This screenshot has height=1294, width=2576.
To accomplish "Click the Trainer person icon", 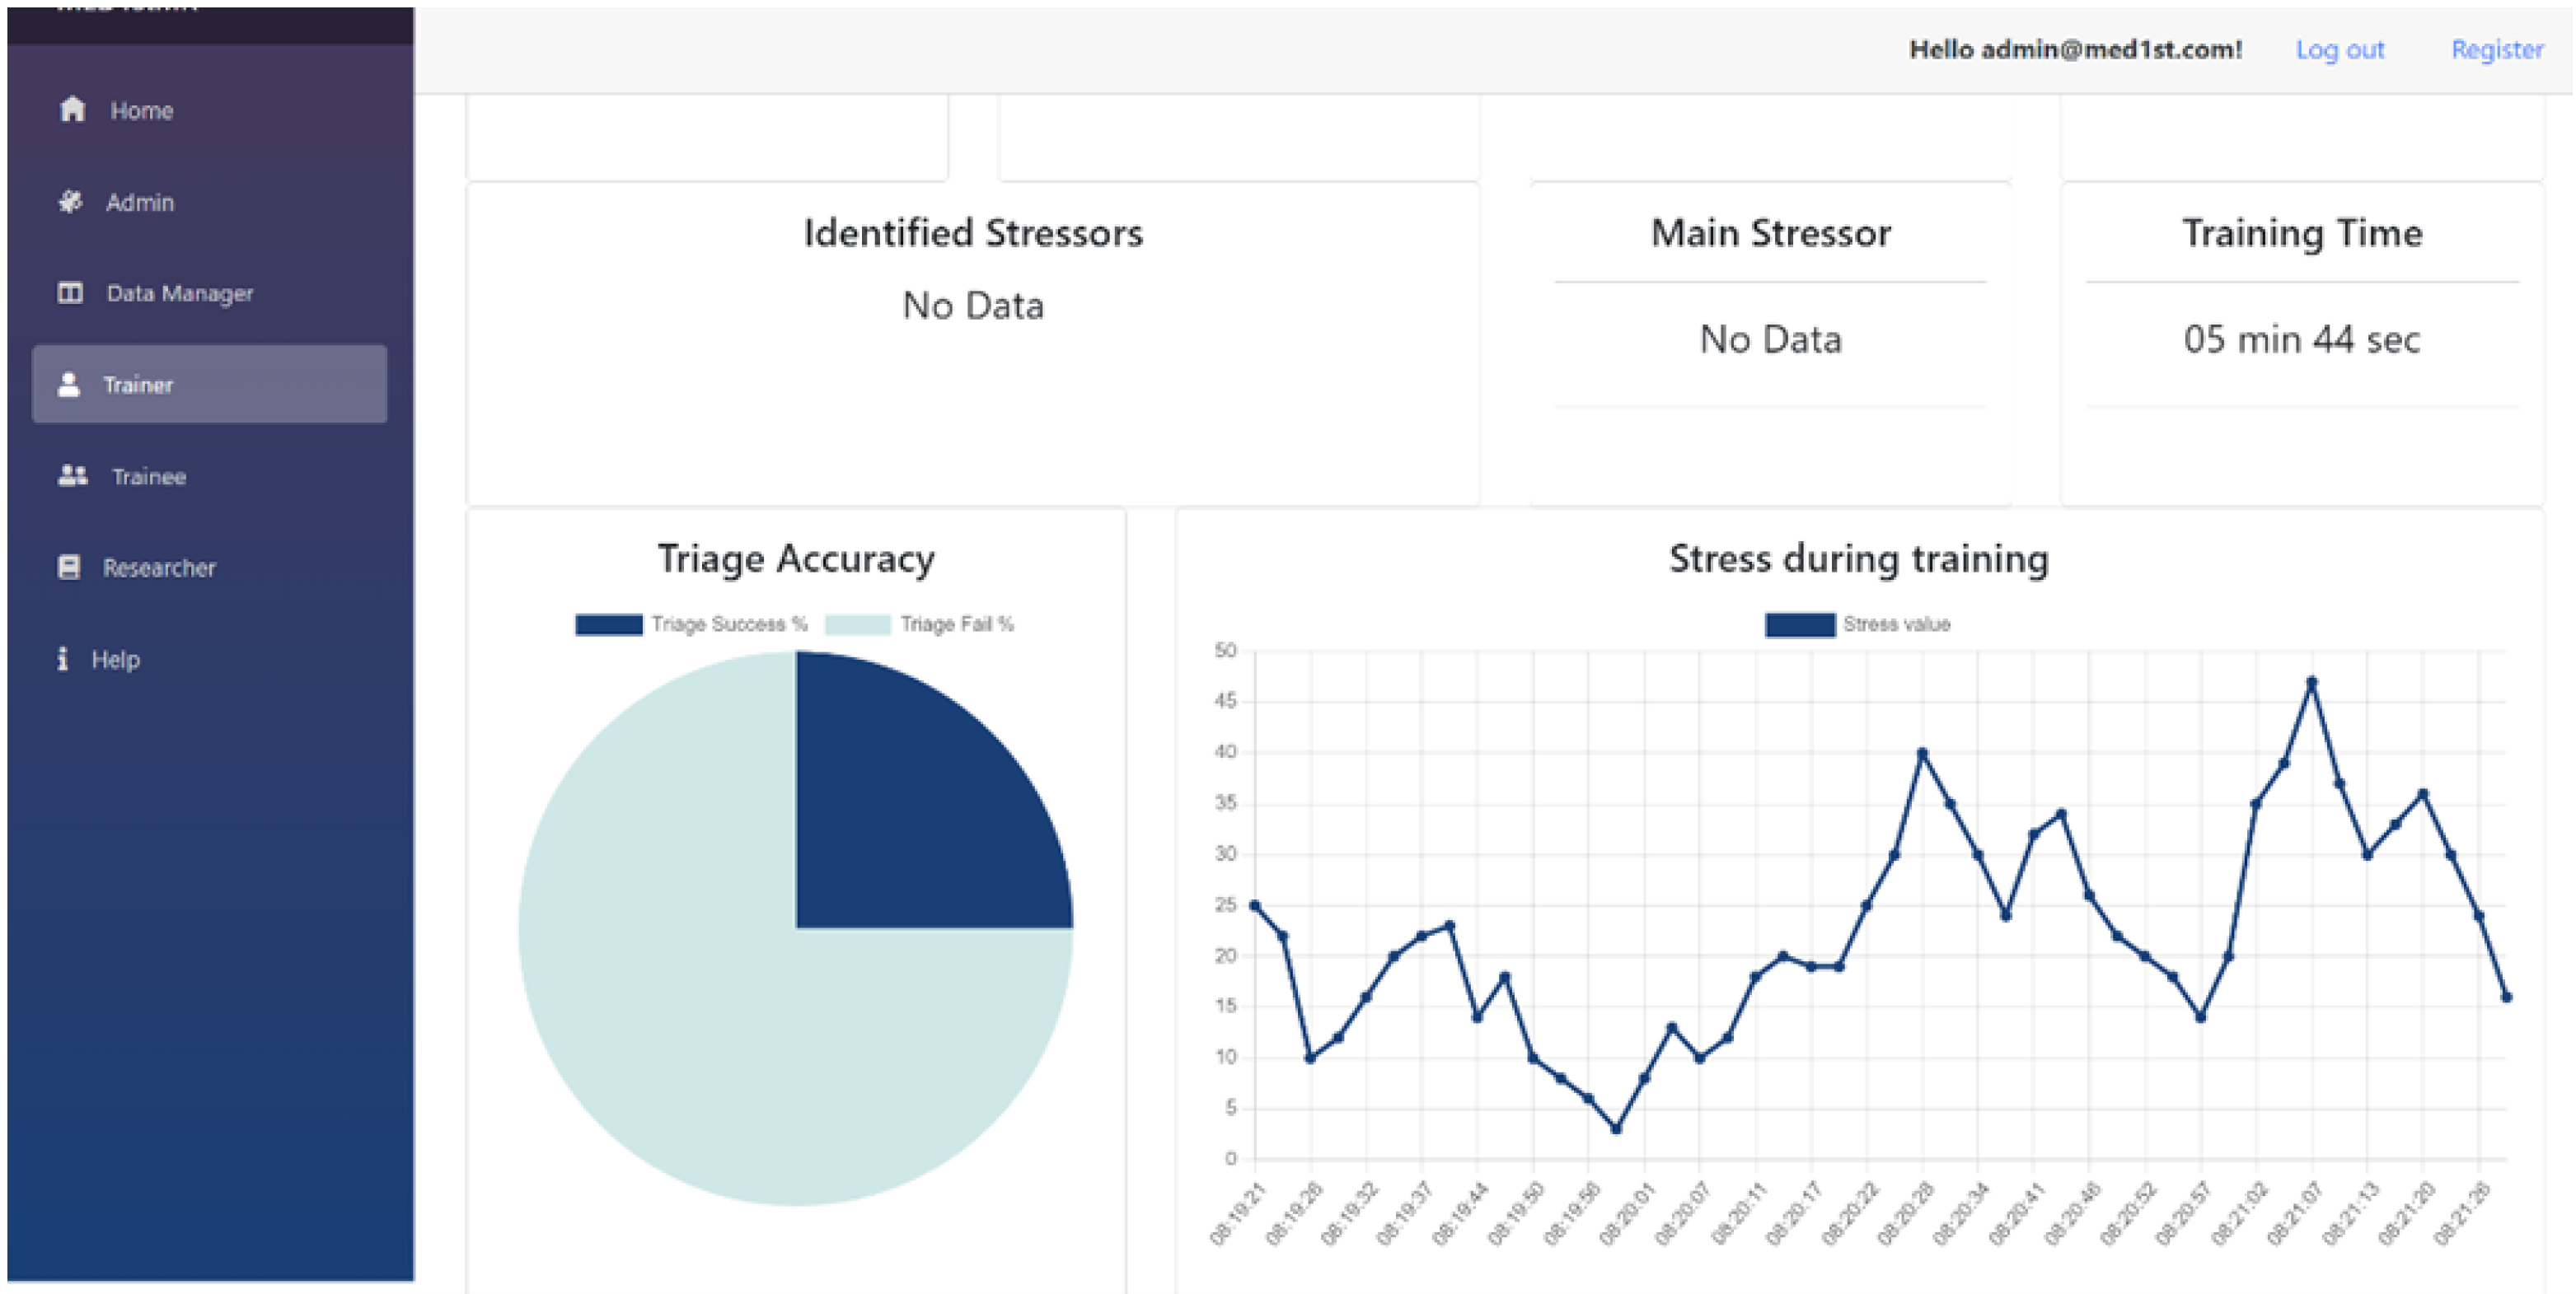I will click(x=68, y=385).
